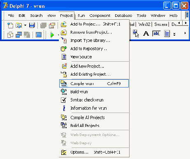Viewport: 190px width, 159px height.
Task: Click the New Form toolbar icon
Action: [39, 35]
